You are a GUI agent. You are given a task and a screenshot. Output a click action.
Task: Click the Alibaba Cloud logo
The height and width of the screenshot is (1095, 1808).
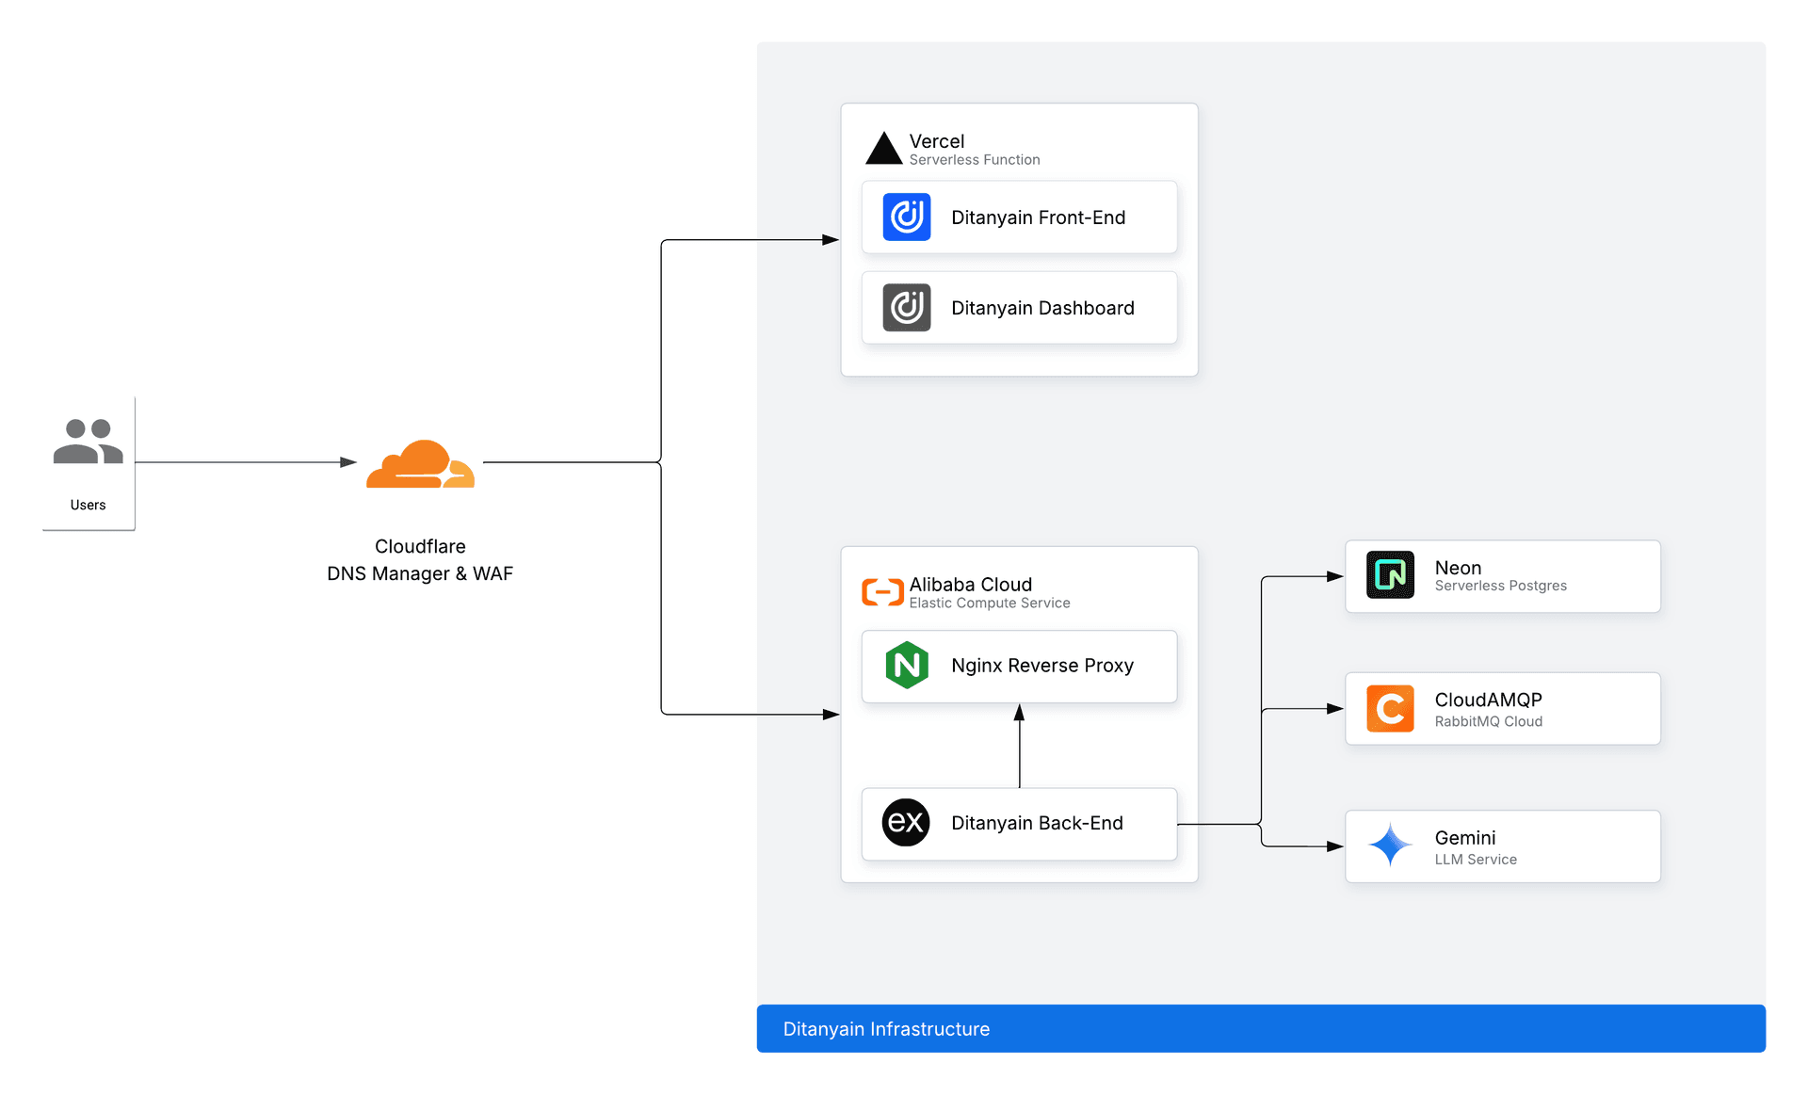880,591
